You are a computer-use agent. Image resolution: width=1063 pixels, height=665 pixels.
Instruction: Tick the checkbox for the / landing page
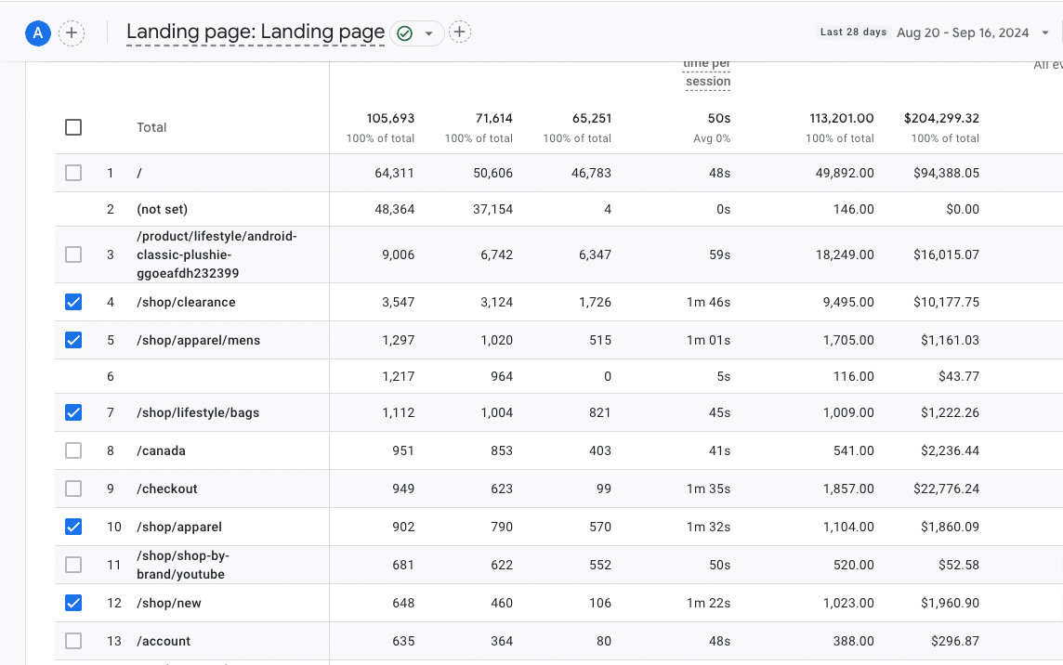pyautogui.click(x=73, y=173)
